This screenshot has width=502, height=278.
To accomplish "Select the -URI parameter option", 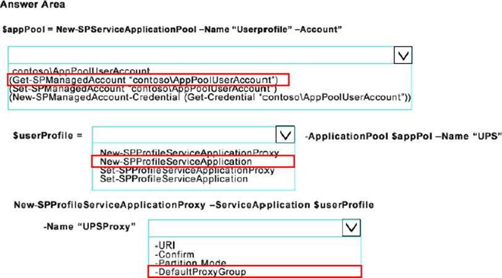I will [164, 245].
